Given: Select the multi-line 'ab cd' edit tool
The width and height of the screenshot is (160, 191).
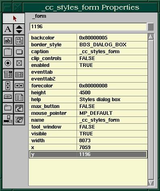Looking at the screenshot, I should coord(19,41).
